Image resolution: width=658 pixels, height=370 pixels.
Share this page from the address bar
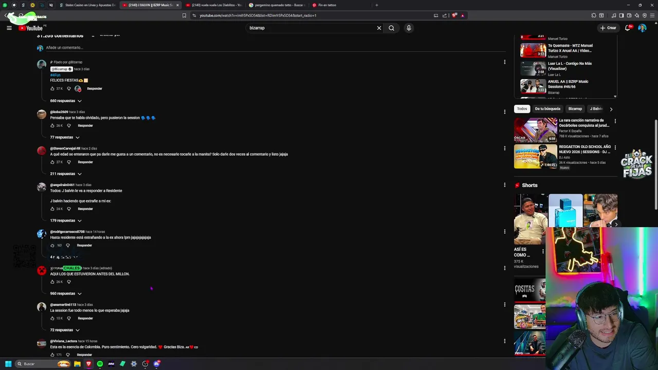tap(445, 15)
